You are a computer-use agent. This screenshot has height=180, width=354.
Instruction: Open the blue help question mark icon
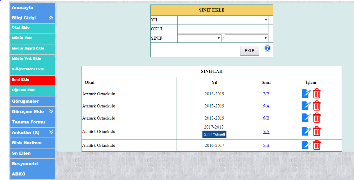[x=267, y=48]
